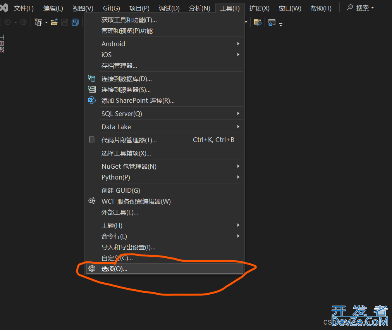Expand the Android submenu arrow
This screenshot has width=392, height=330.
238,43
